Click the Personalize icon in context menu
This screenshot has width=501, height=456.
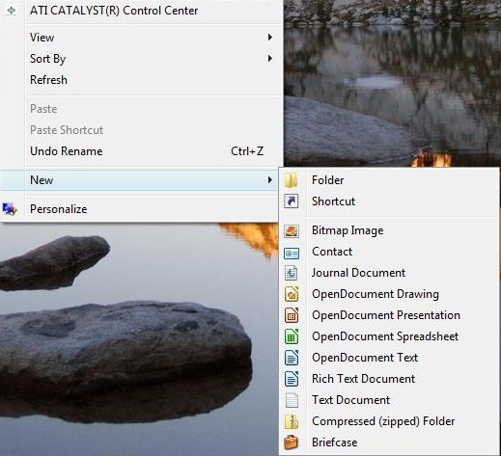click(x=10, y=209)
